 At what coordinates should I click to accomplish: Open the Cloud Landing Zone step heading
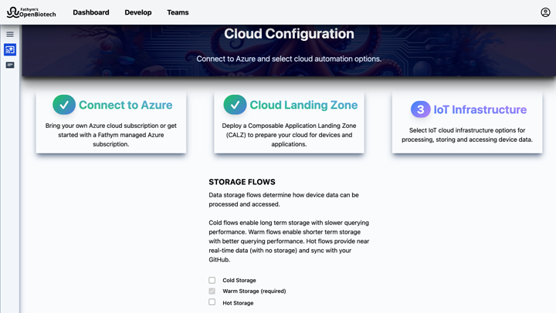303,105
